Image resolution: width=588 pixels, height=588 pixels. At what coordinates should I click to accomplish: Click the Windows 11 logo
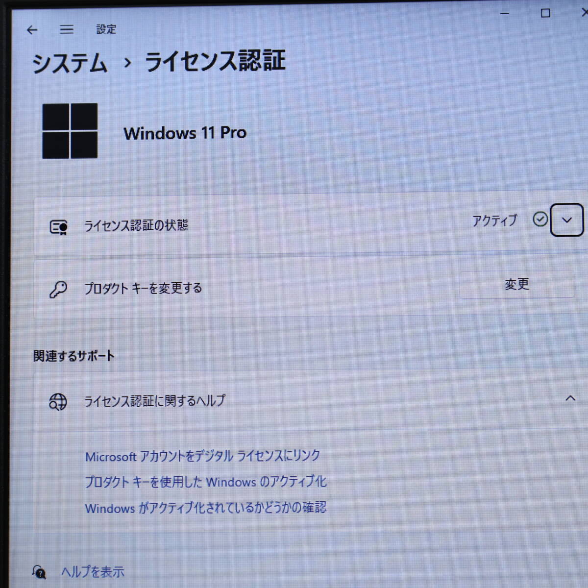click(x=70, y=131)
